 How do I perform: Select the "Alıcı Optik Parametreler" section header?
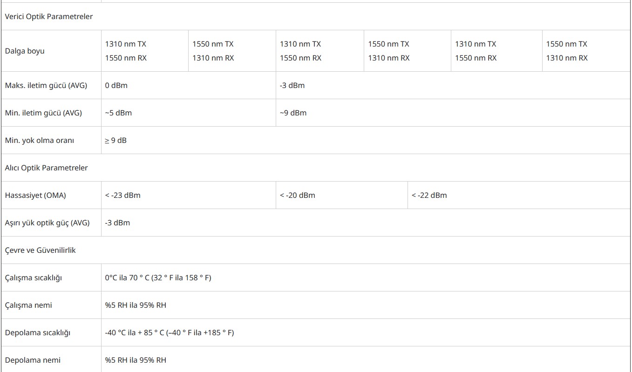[46, 168]
